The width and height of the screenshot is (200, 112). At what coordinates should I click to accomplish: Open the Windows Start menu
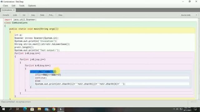coord(3,109)
